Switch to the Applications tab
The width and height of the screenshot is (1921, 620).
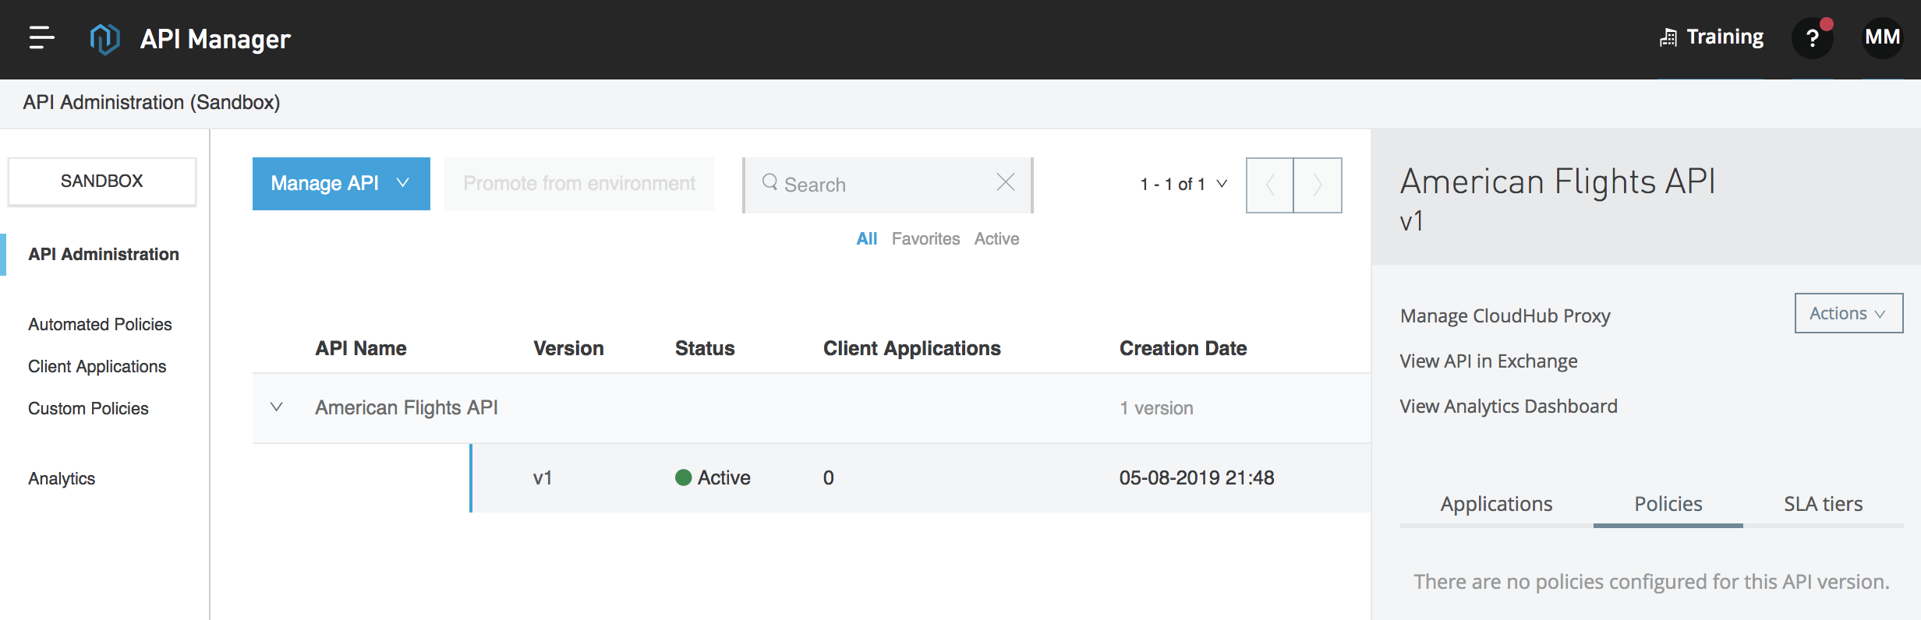[x=1496, y=504]
